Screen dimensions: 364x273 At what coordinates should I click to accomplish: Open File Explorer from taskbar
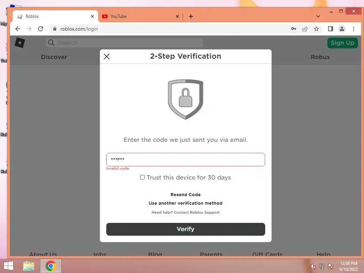pyautogui.click(x=28, y=266)
